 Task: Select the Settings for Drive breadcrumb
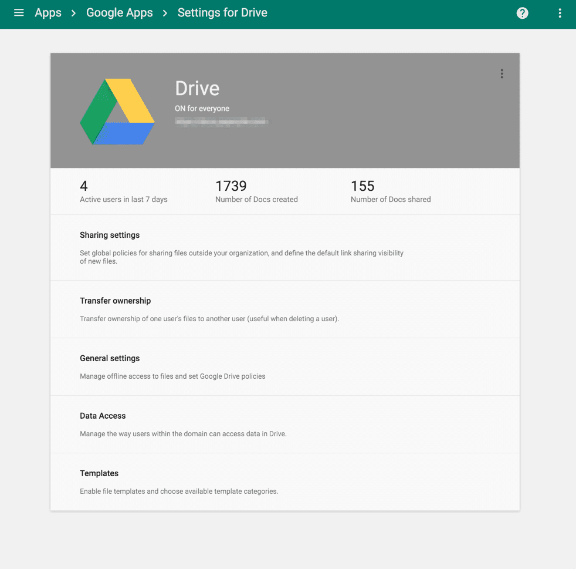(x=222, y=12)
